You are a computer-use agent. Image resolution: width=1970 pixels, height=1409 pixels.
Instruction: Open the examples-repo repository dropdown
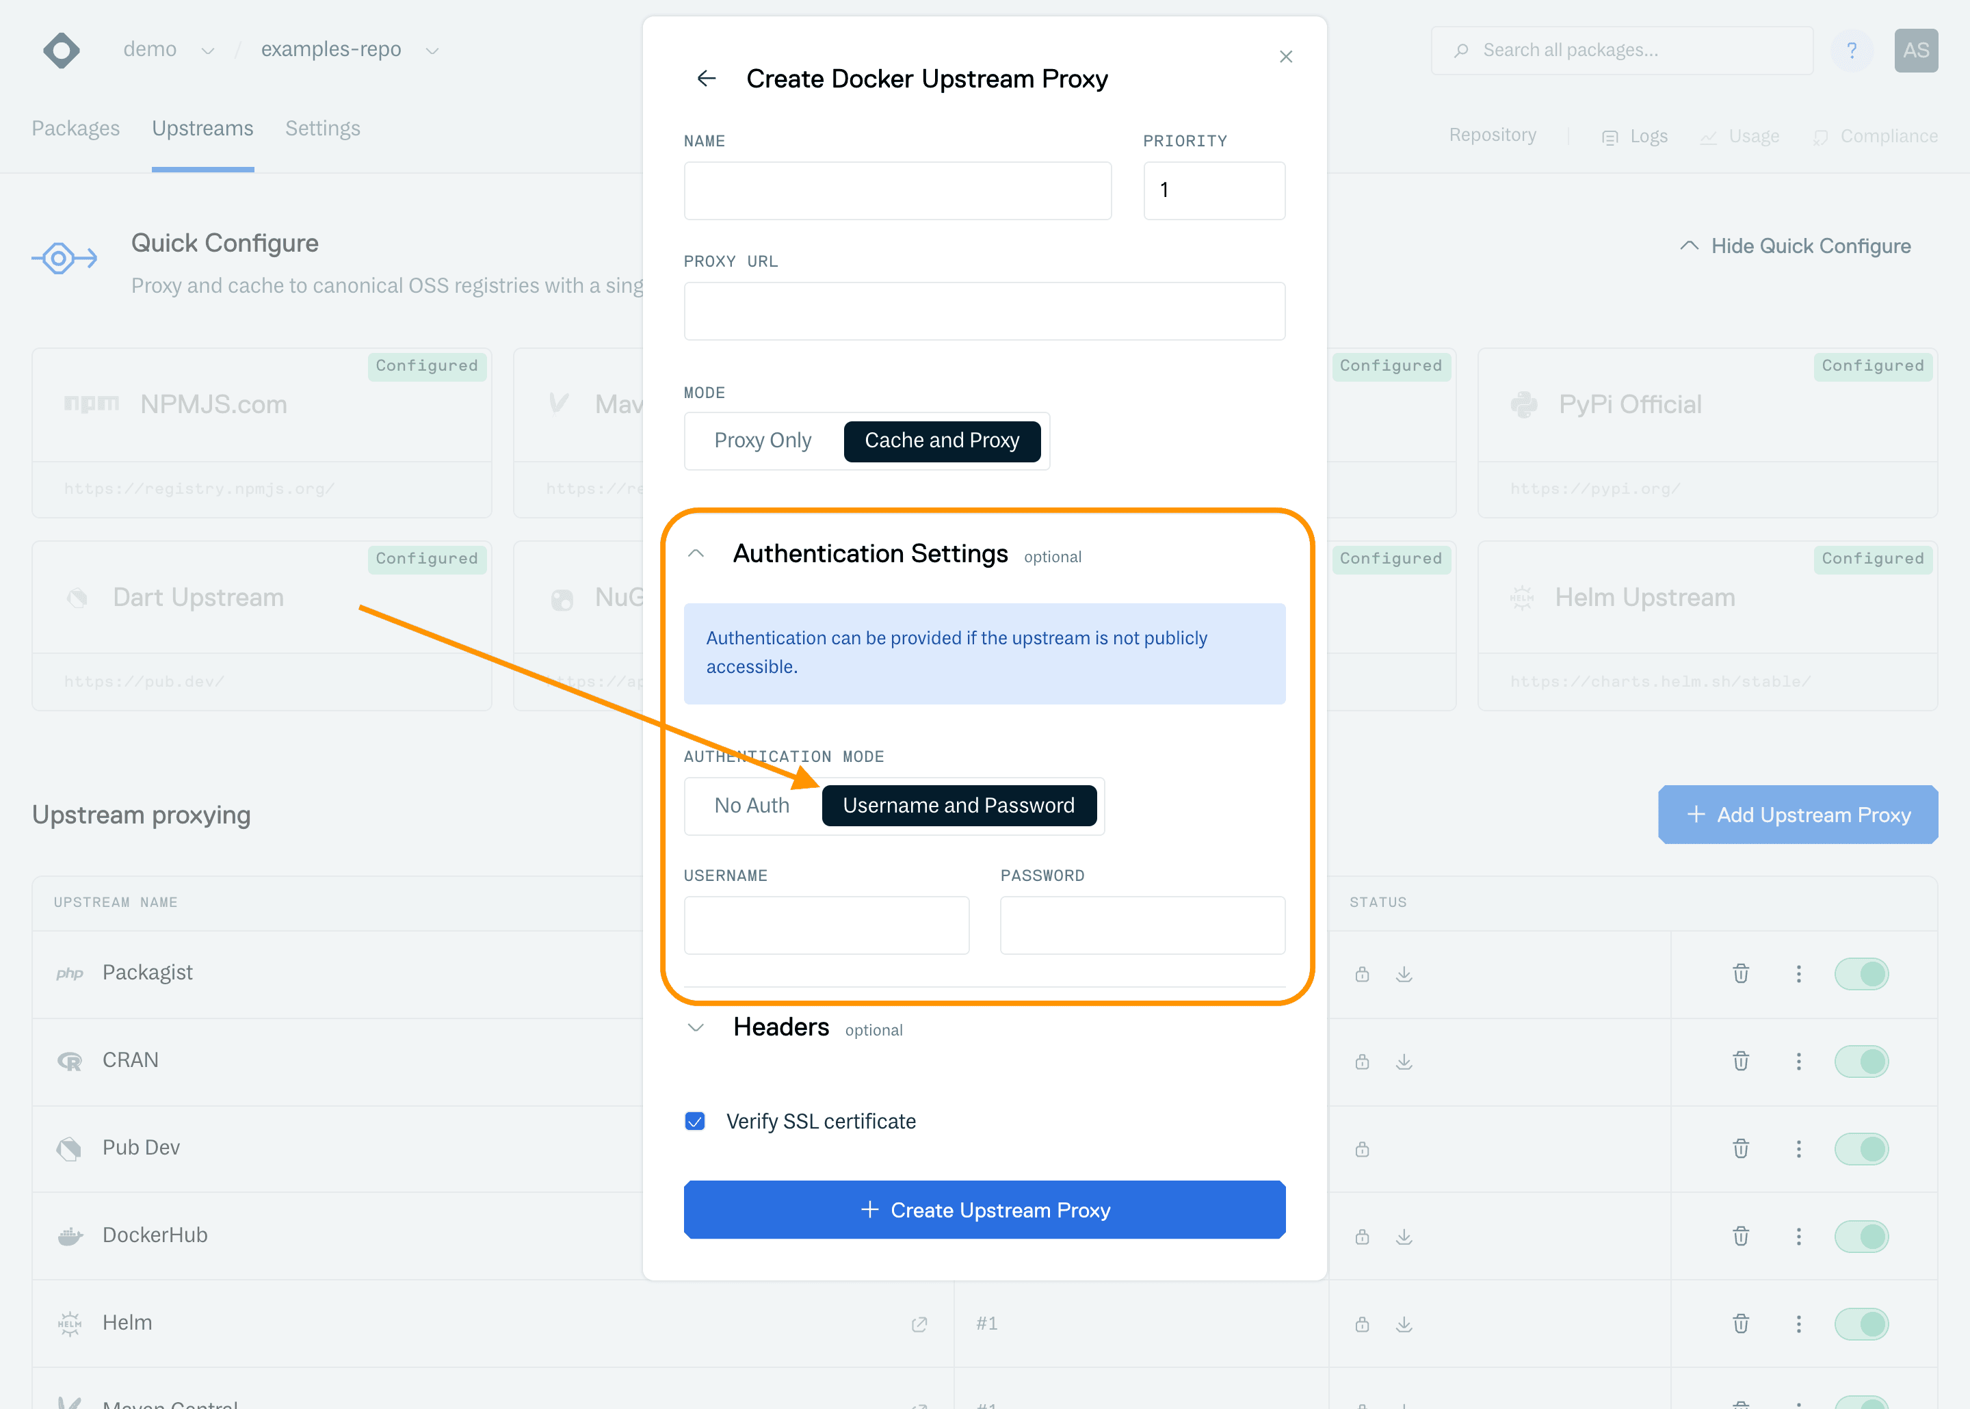coord(432,51)
